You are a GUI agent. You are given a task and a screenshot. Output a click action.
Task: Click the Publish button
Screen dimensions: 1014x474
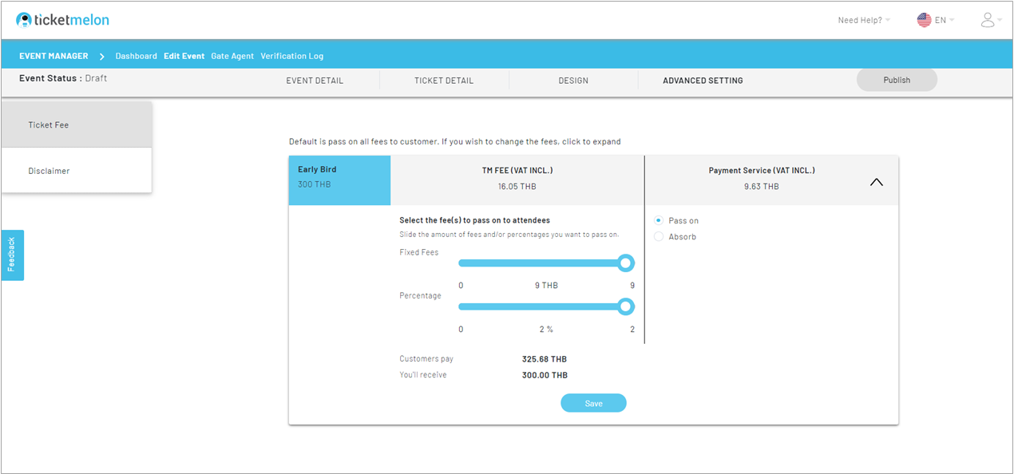(897, 80)
